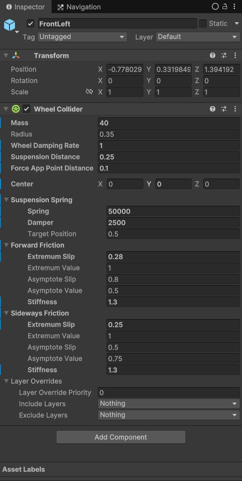Open the Tag dropdown showing Untagged
This screenshot has width=242, height=481.
click(82, 37)
